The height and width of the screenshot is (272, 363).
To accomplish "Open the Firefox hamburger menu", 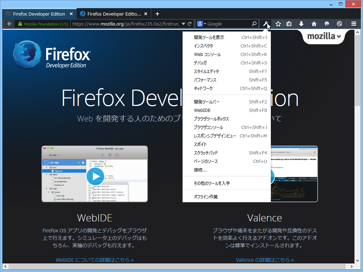I will click(353, 23).
